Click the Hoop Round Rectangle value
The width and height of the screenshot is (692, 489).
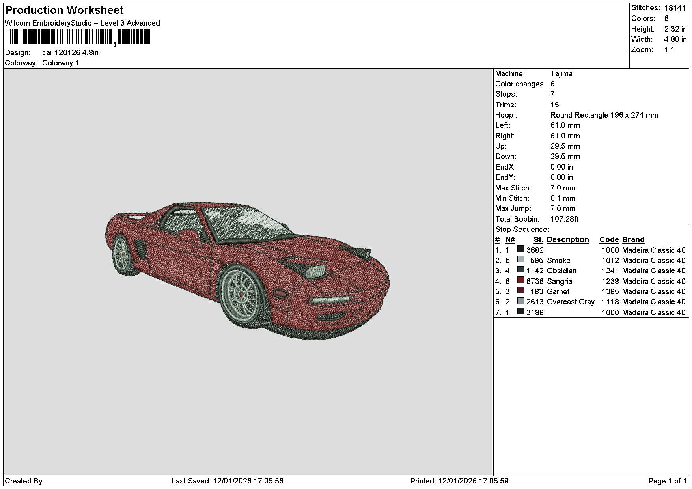(604, 115)
